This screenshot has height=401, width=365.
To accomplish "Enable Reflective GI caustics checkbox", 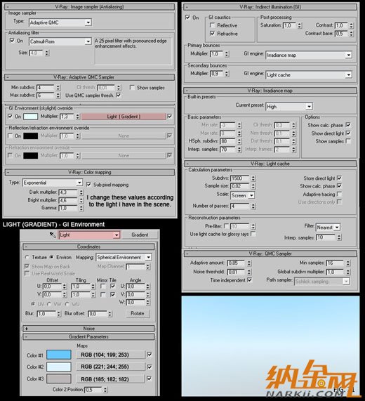I will coord(212,25).
